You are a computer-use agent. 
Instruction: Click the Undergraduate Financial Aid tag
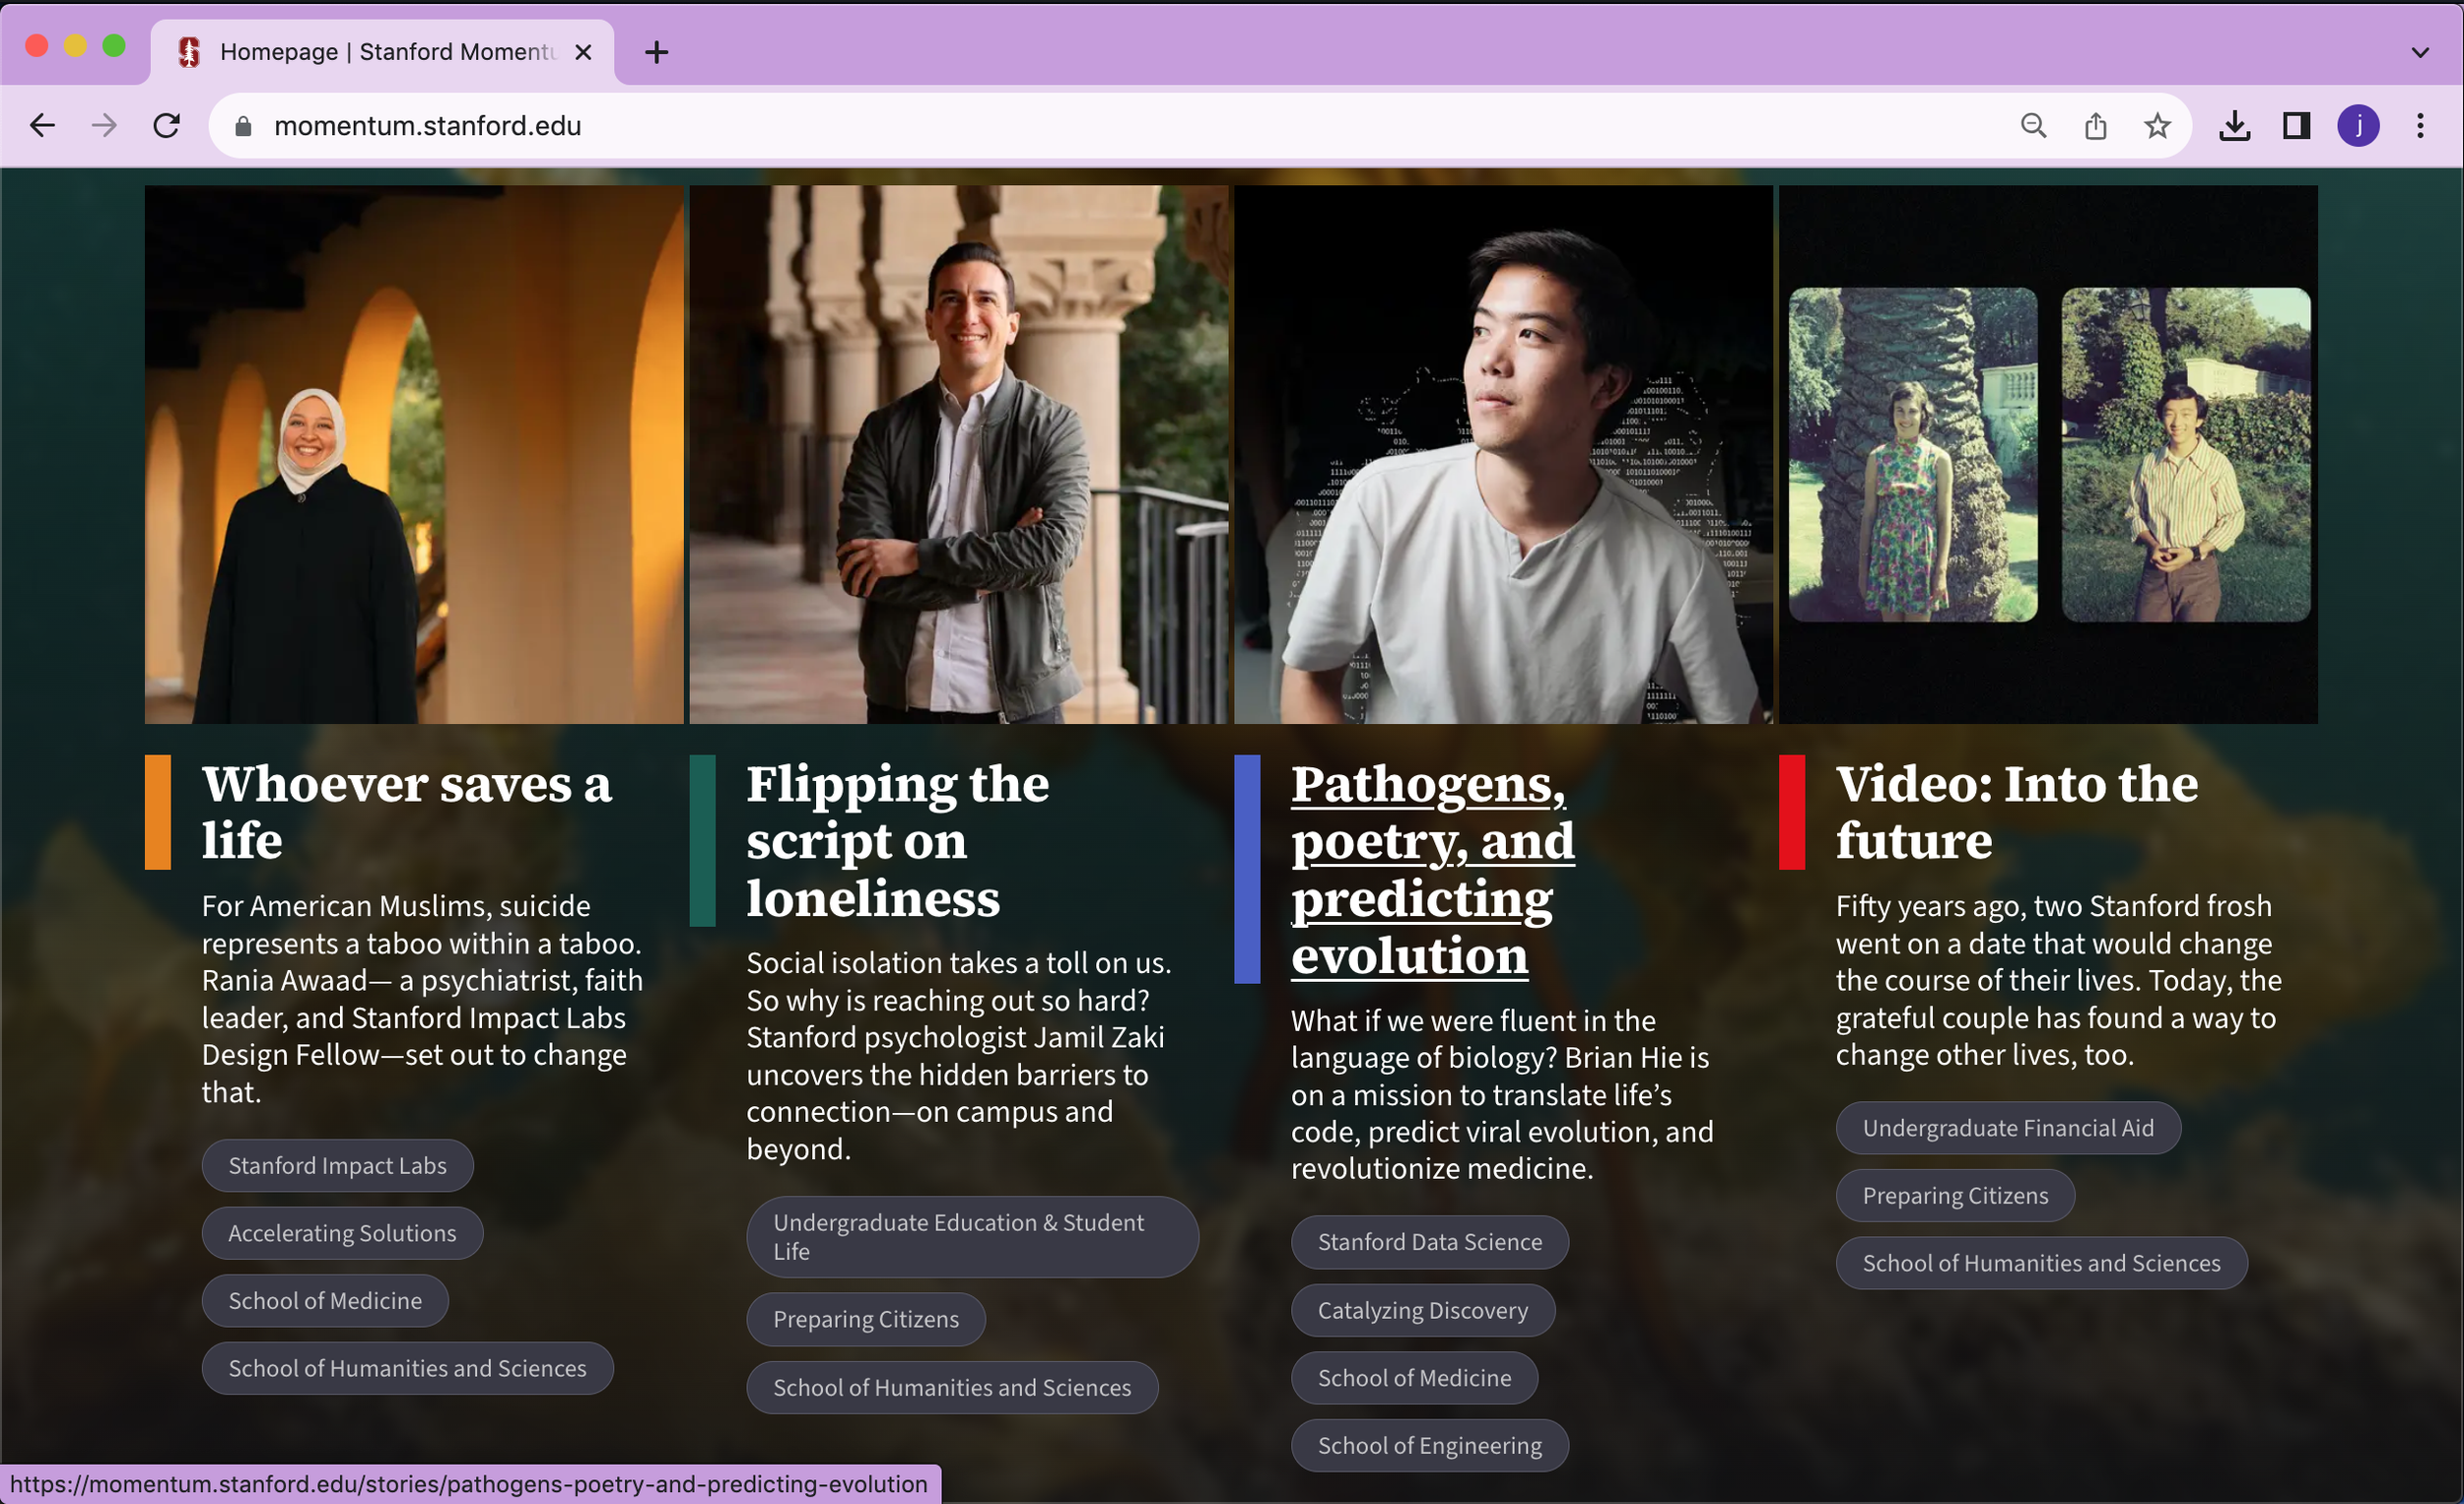coord(2008,1129)
